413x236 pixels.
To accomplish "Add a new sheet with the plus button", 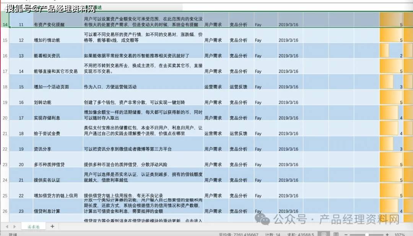I will tap(52, 226).
